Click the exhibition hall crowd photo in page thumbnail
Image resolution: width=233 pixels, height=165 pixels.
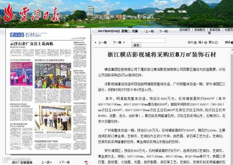point(53,75)
